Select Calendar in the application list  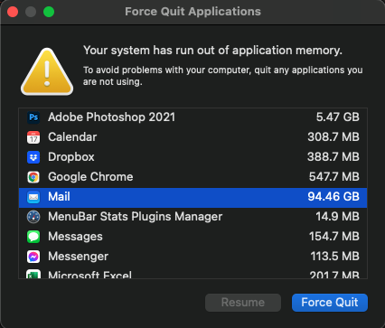[x=192, y=137]
